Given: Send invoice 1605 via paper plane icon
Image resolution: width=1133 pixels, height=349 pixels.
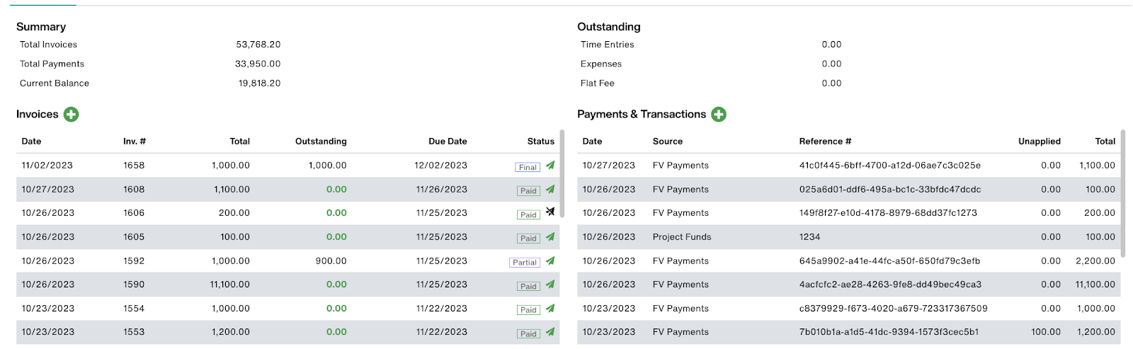Looking at the screenshot, I should [550, 237].
